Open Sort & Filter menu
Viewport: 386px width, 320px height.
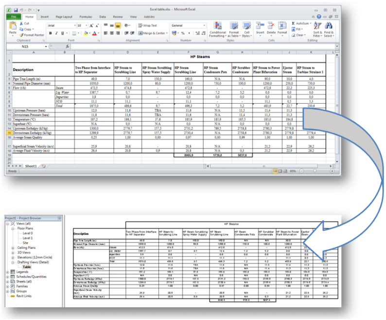tap(317, 30)
